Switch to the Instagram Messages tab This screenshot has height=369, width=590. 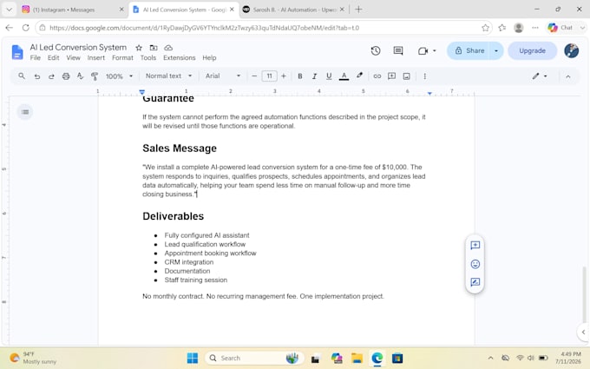tap(73, 10)
